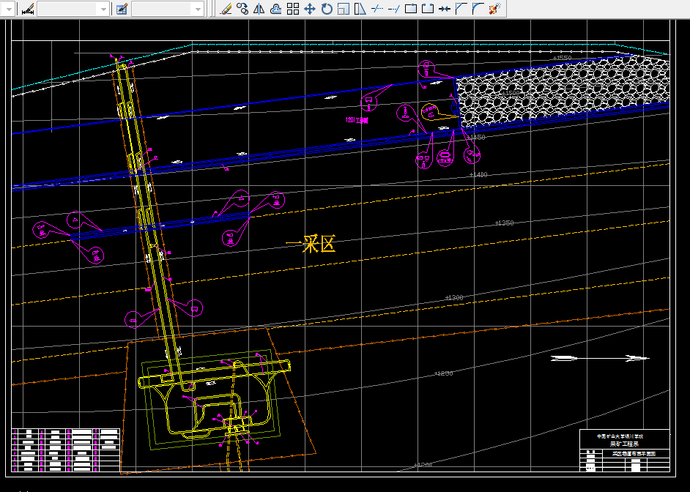Select the Move tool

point(310,8)
